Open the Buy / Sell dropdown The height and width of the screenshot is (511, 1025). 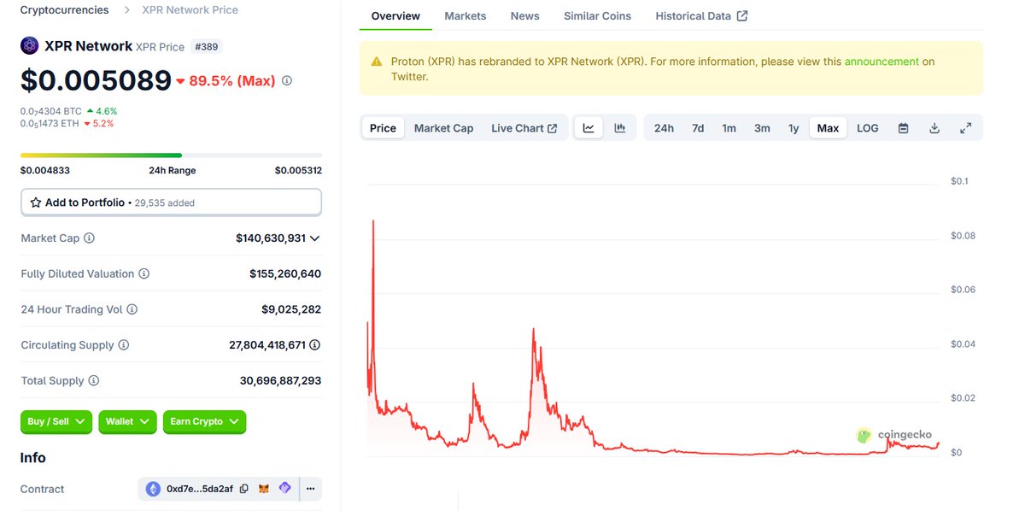coord(56,421)
